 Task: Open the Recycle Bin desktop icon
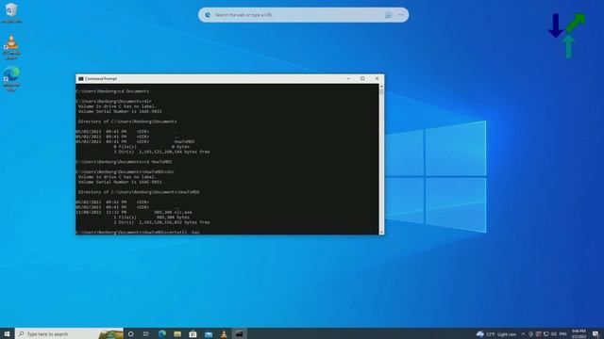[x=11, y=12]
